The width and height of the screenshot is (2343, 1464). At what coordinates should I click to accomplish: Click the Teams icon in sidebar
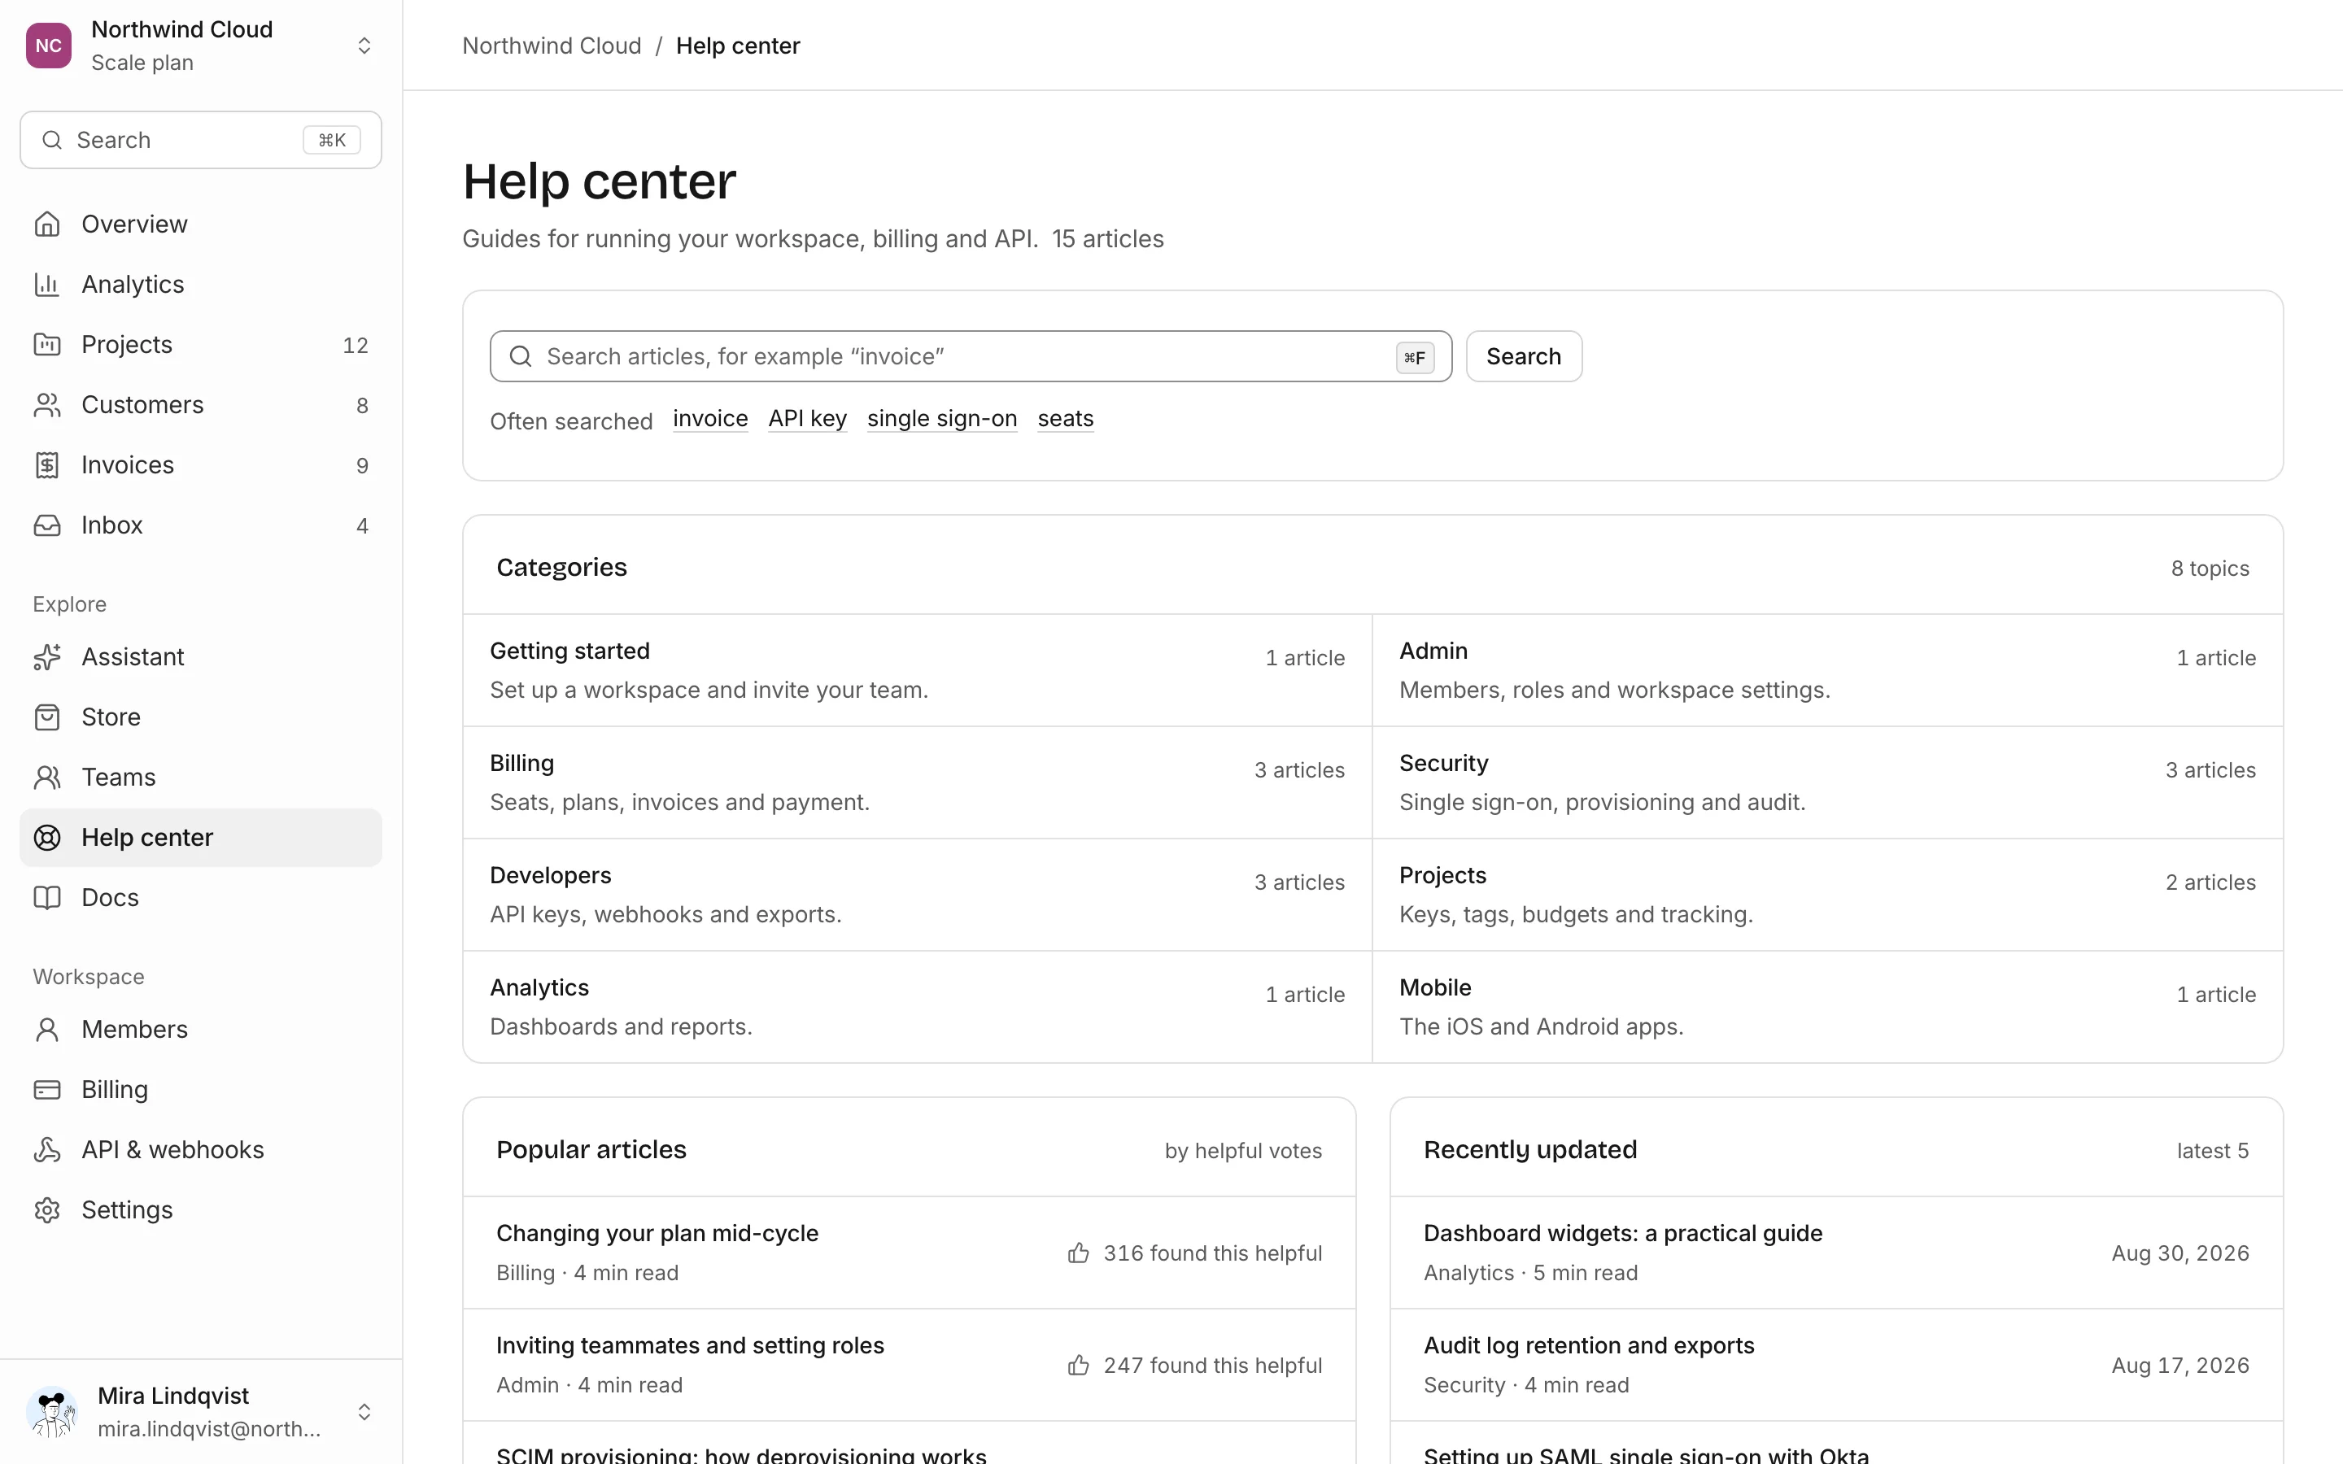coord(46,778)
